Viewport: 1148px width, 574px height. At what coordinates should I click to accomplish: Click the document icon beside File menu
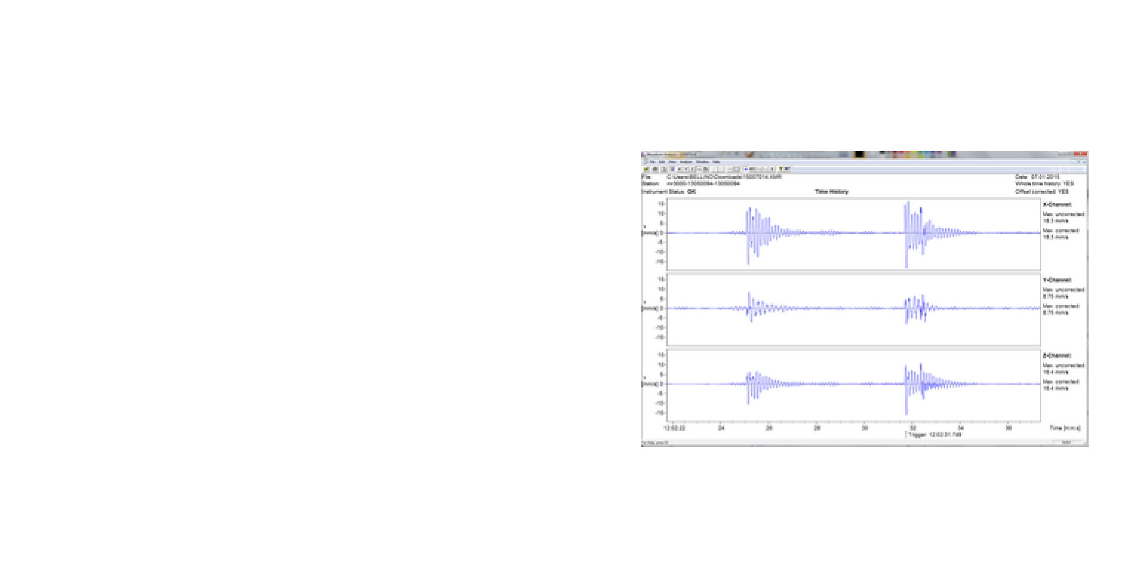645,162
